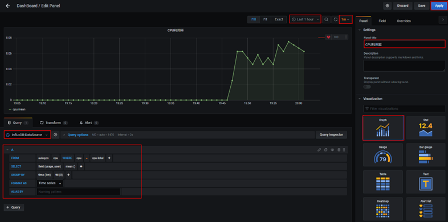The image size is (448, 222).
Task: Open query help icon next to data source
Action: pos(55,135)
